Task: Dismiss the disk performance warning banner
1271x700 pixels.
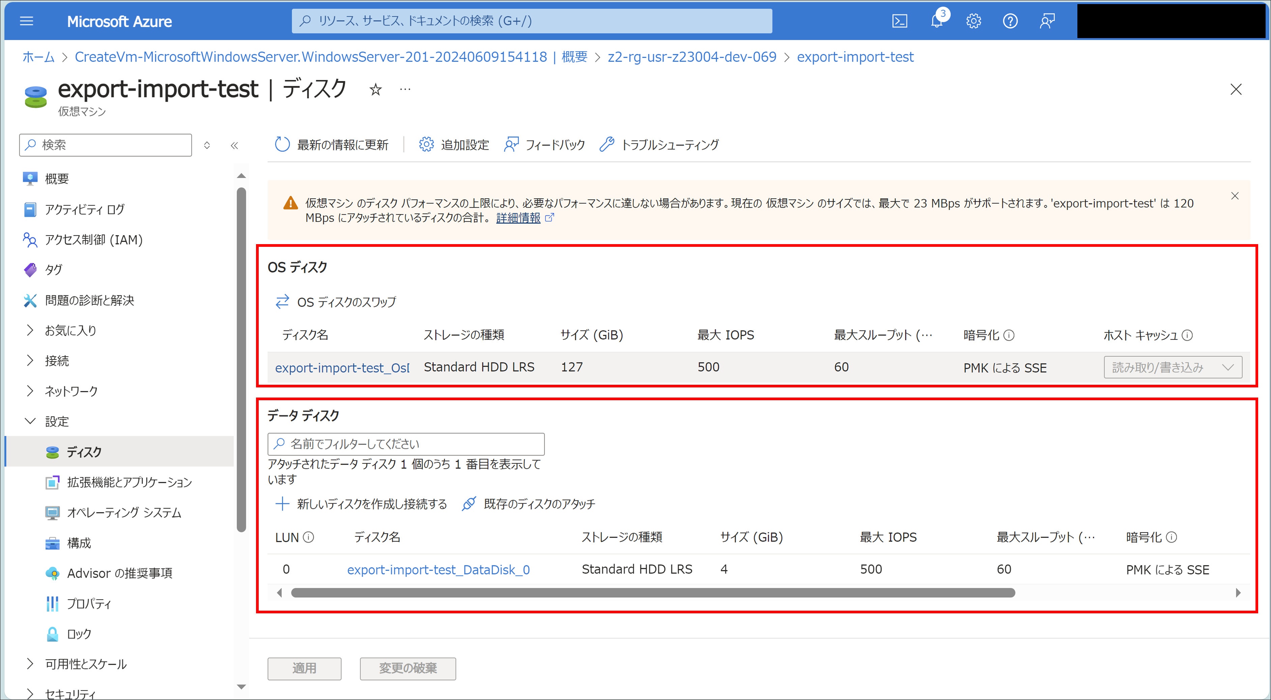Action: (x=1235, y=196)
